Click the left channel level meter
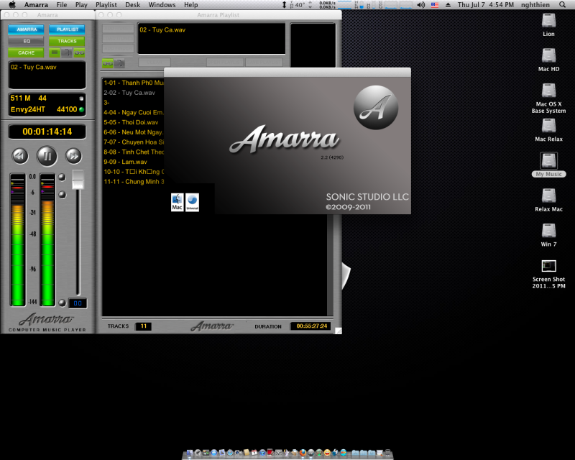 [17, 239]
